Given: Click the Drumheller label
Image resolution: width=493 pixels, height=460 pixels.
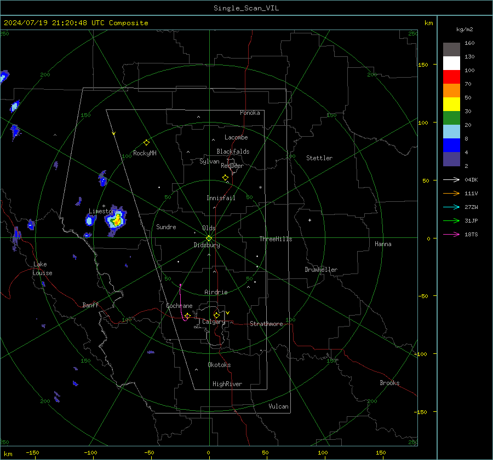Looking at the screenshot, I should pyautogui.click(x=321, y=270).
